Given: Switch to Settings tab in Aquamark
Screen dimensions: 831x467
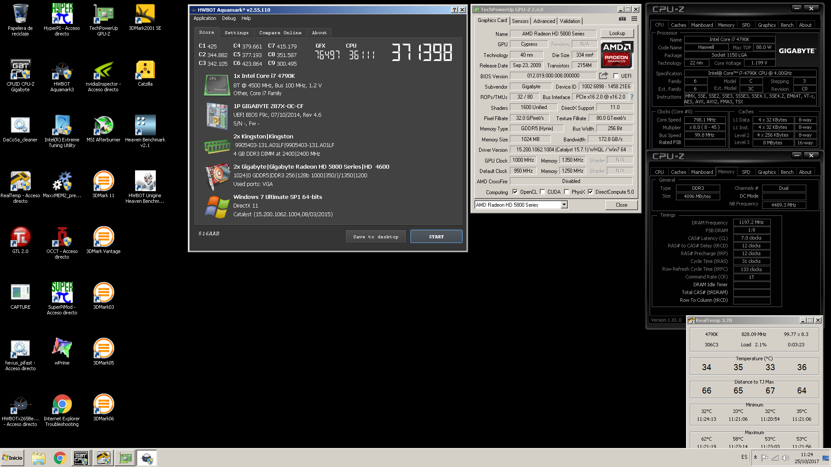Looking at the screenshot, I should pos(237,32).
